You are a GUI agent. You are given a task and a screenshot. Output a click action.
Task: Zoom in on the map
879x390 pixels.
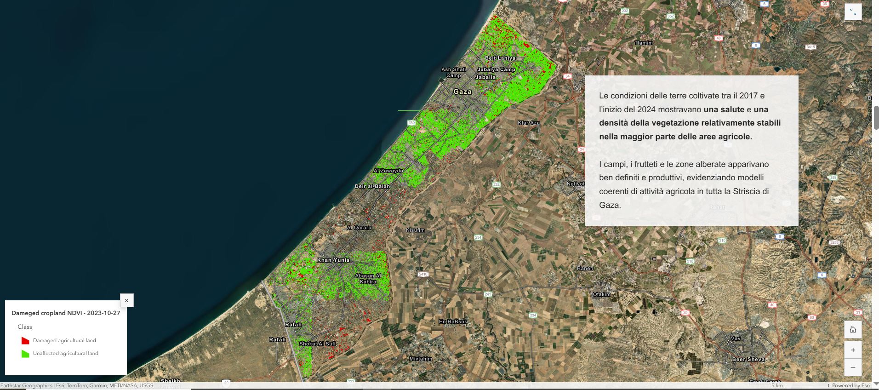coord(853,350)
